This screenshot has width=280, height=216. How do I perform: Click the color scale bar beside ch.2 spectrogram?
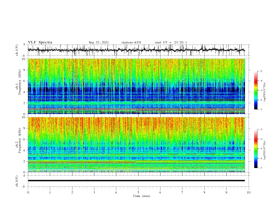tap(256, 149)
